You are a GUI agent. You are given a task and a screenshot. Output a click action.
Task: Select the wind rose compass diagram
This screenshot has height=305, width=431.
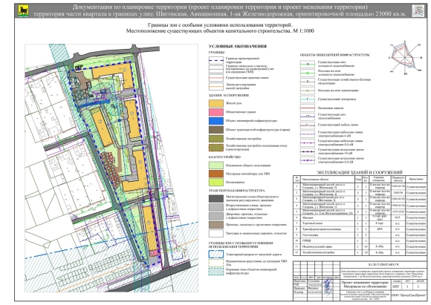[x=405, y=57]
